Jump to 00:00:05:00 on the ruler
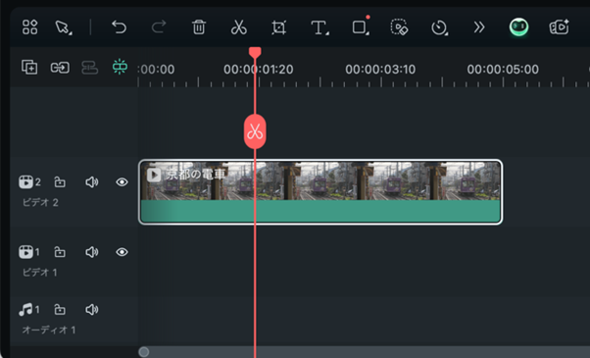This screenshot has height=358, width=590. tap(503, 70)
